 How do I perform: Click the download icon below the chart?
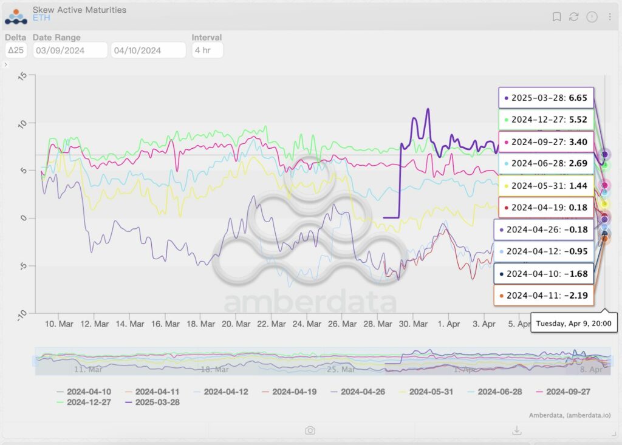point(516,430)
